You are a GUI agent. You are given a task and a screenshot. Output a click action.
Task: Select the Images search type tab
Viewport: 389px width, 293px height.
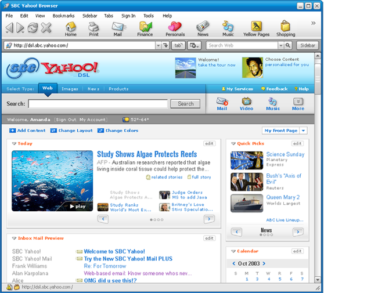tap(70, 89)
